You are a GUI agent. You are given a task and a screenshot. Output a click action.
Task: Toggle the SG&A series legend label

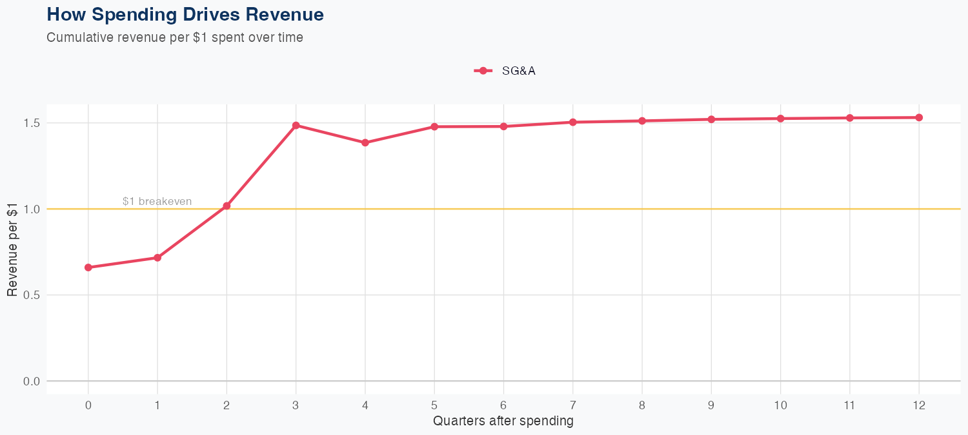click(x=519, y=71)
